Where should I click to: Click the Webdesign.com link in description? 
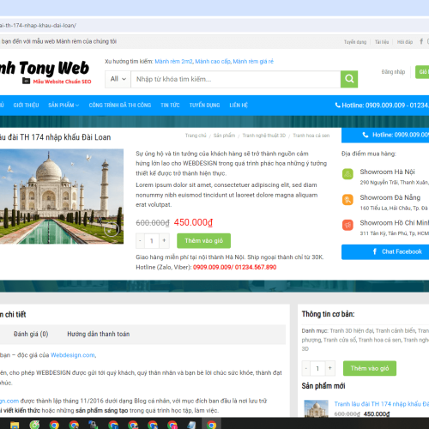[x=73, y=355]
